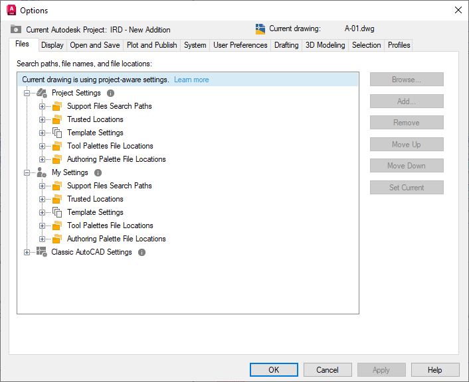Click the Apply button

pyautogui.click(x=381, y=370)
